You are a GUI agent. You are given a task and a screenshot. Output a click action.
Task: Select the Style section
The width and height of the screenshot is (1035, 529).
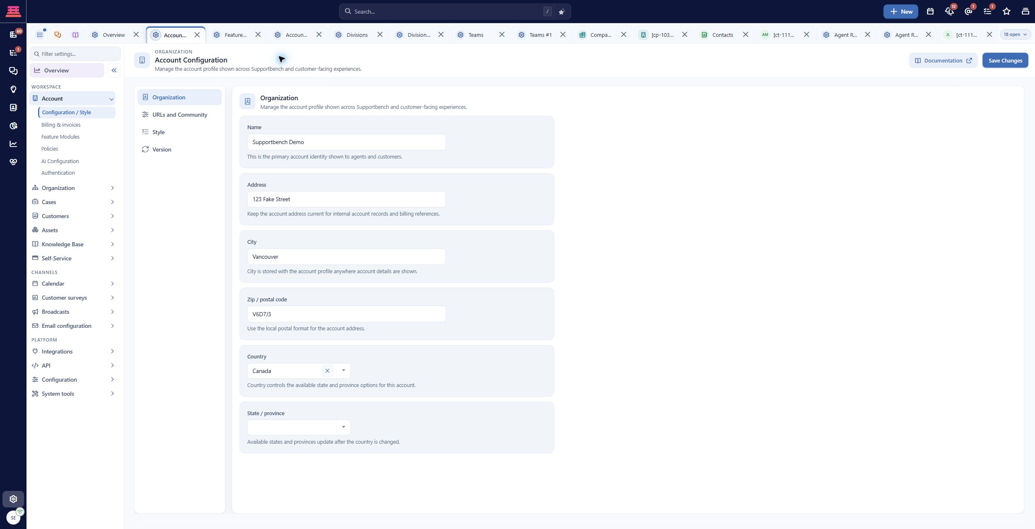179,132
